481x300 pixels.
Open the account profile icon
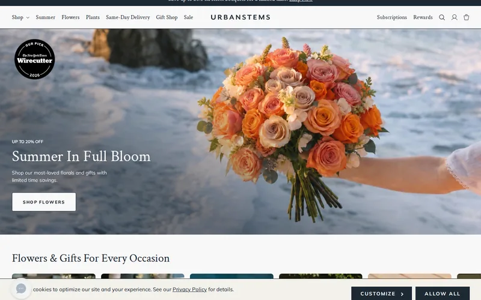pos(455,17)
